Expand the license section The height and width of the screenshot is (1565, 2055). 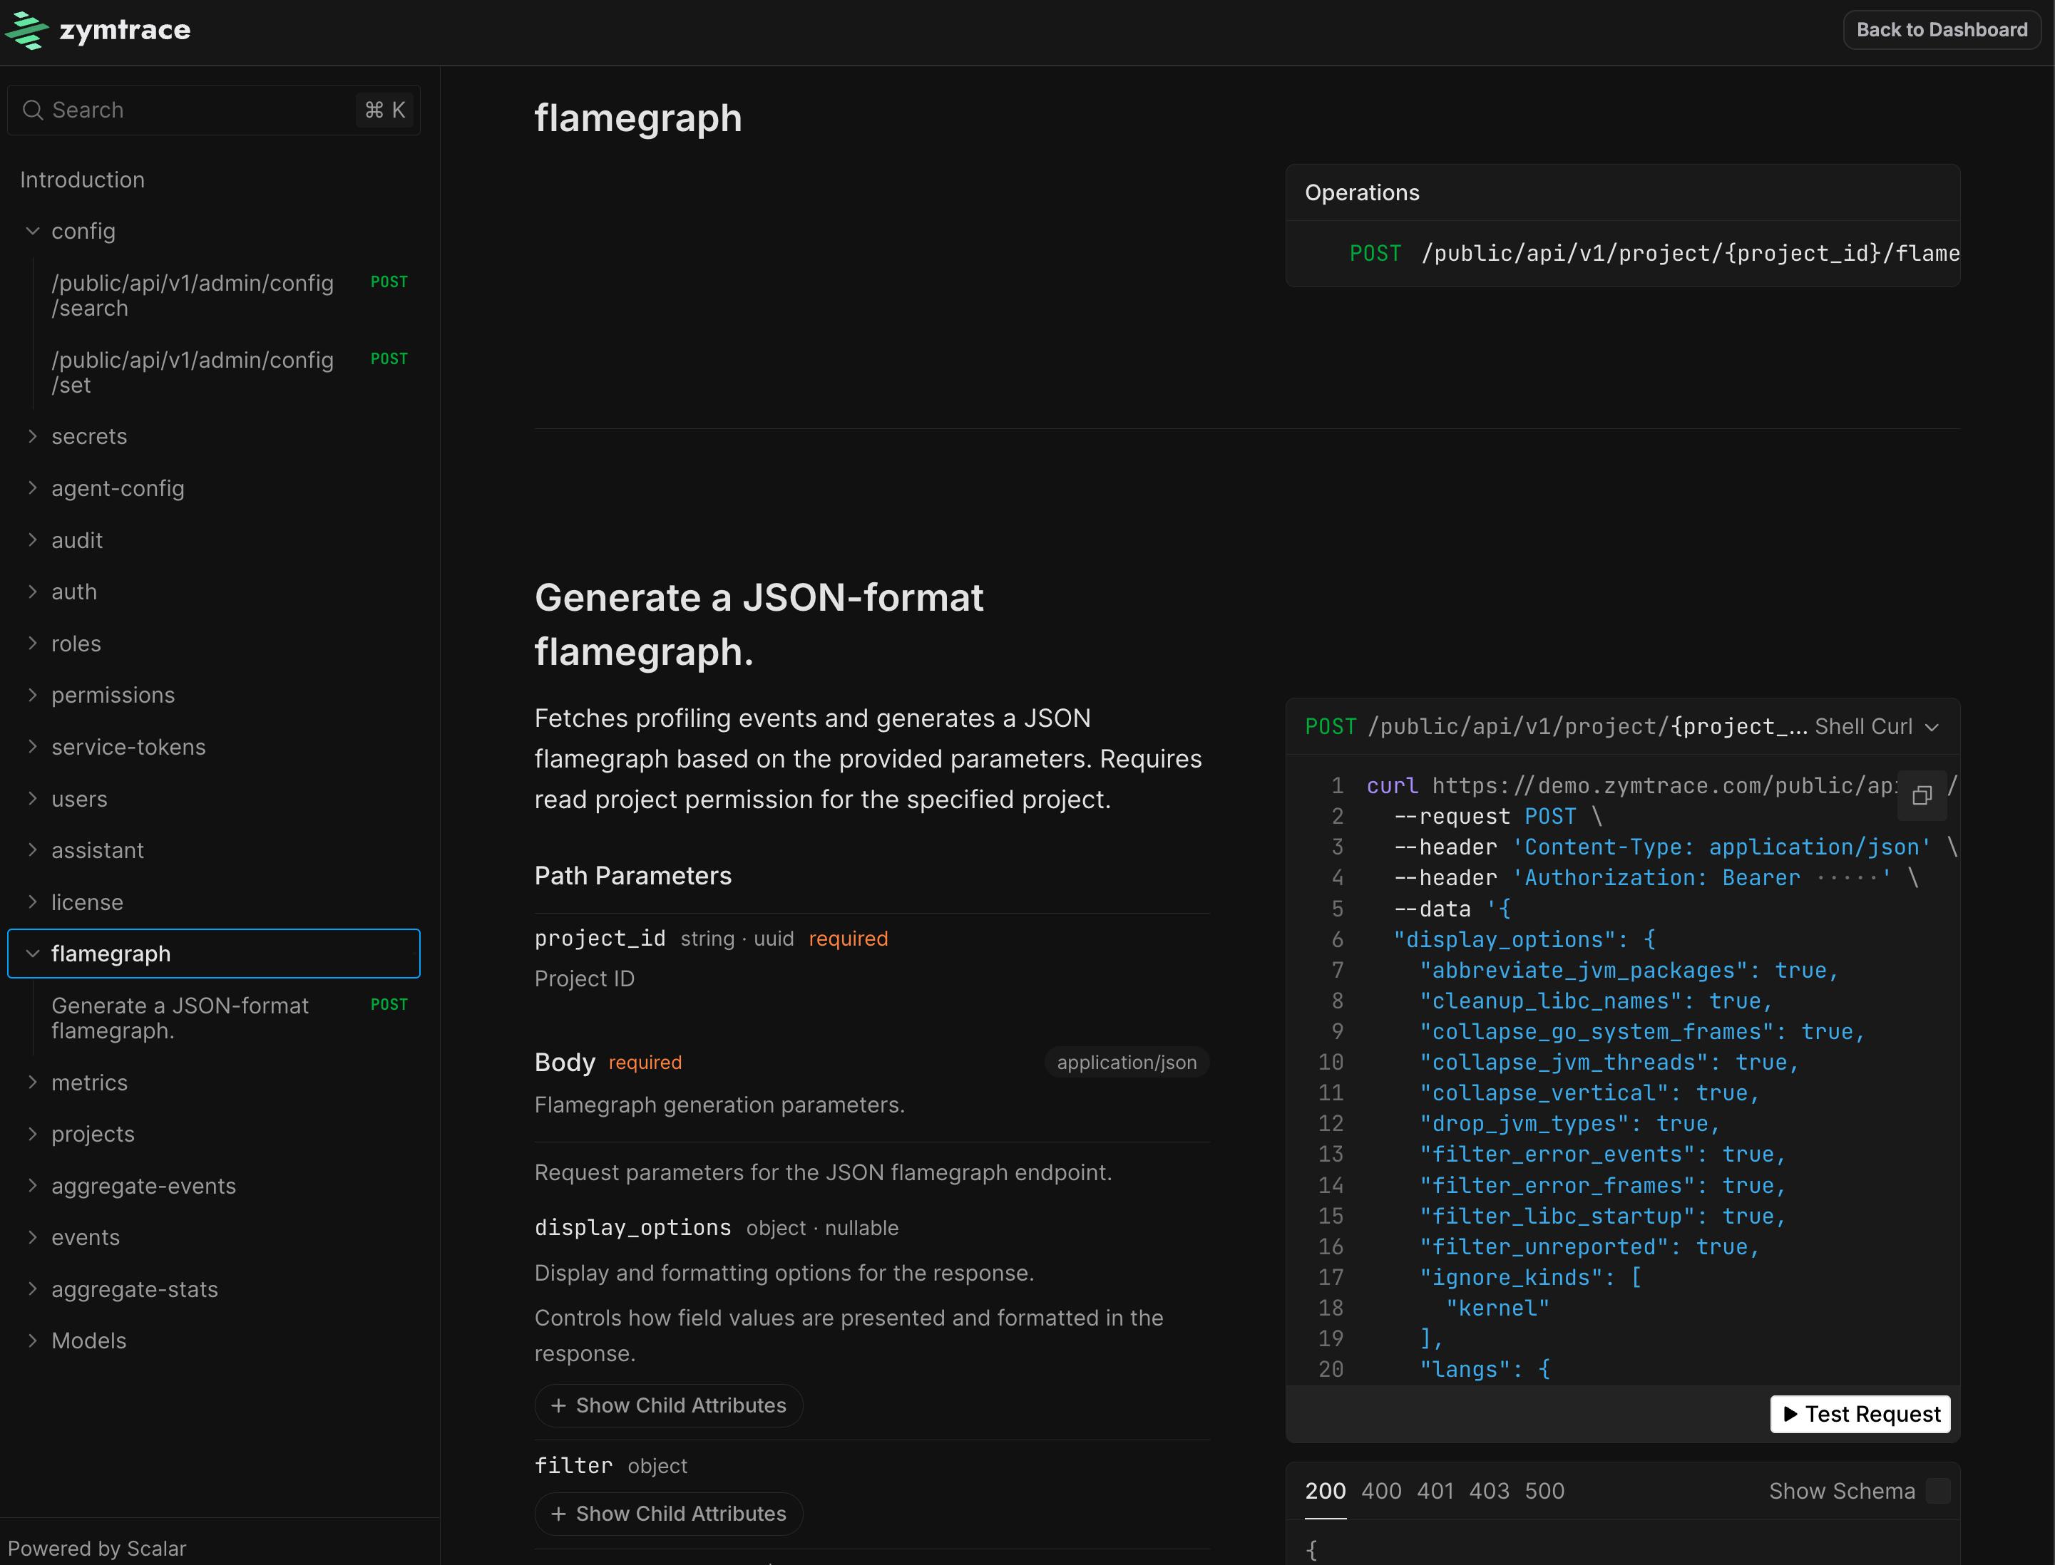point(33,903)
